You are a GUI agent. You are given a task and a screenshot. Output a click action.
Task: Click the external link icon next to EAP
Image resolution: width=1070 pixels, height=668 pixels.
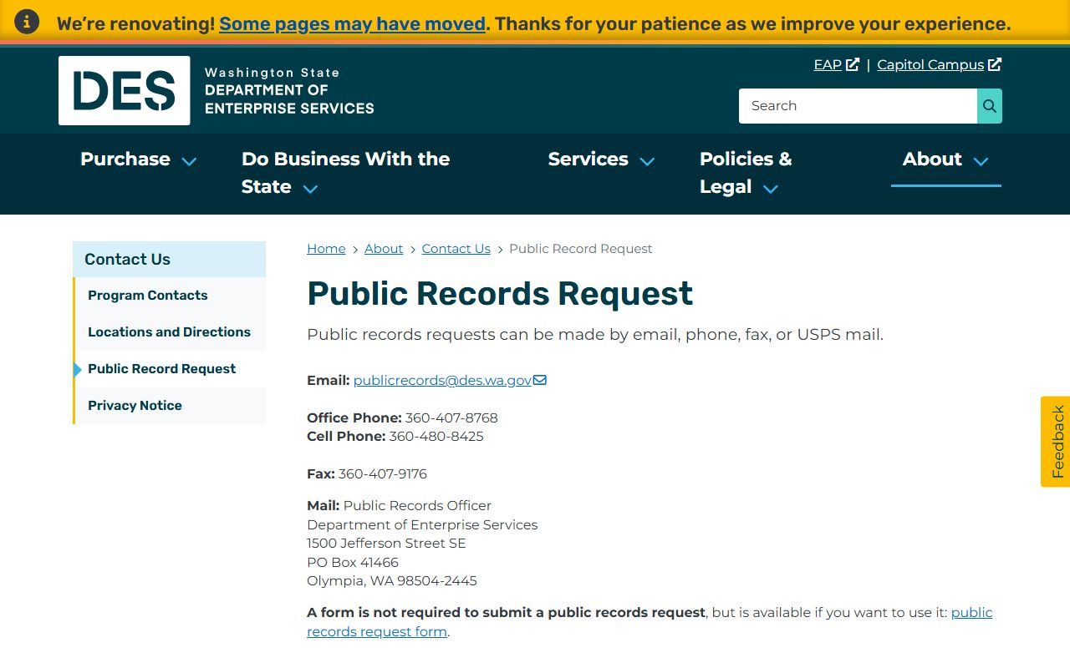(853, 64)
